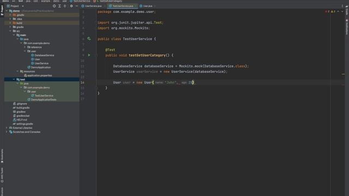Image resolution: width=349 pixels, height=196 pixels.
Task: Click line number 14 in the gutter
Action: click(82, 82)
